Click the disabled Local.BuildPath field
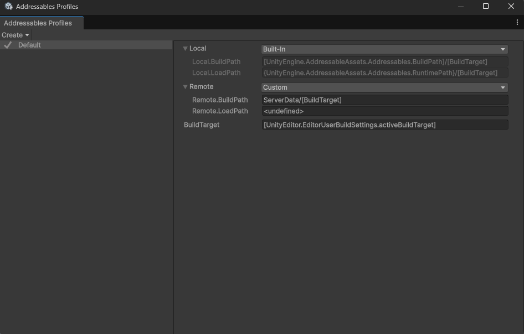The height and width of the screenshot is (334, 524). (x=384, y=61)
